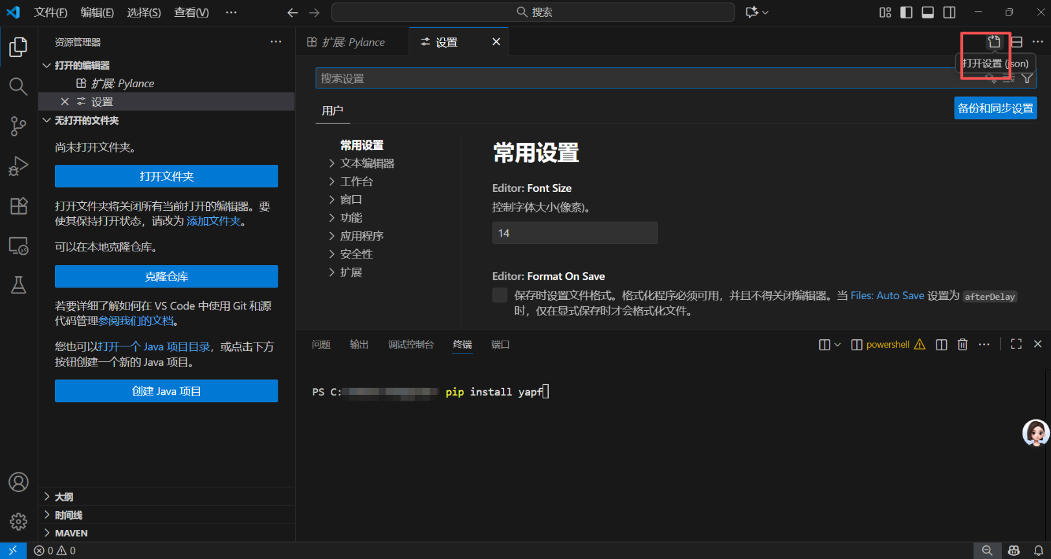Click the settings search filter funnel icon
1051x559 pixels.
click(1027, 78)
